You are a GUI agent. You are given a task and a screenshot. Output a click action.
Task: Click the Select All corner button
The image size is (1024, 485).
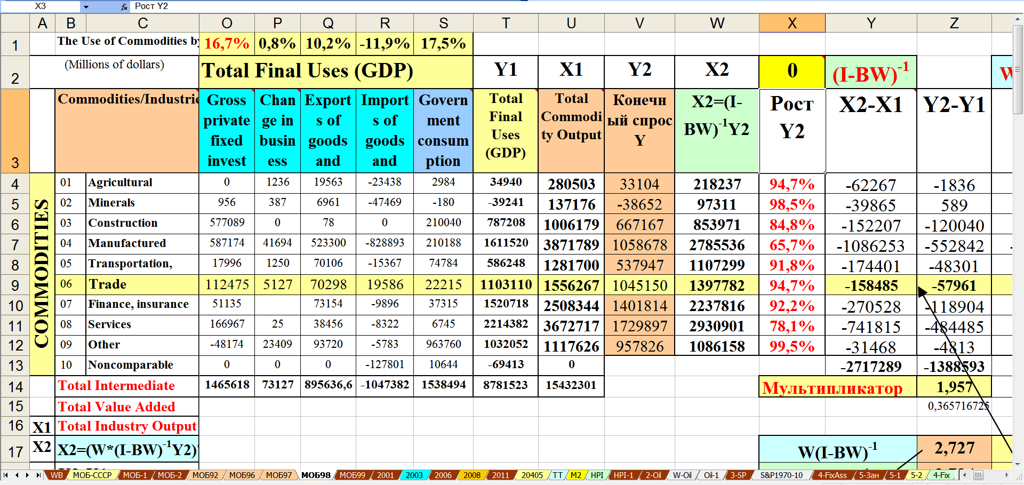click(x=15, y=23)
